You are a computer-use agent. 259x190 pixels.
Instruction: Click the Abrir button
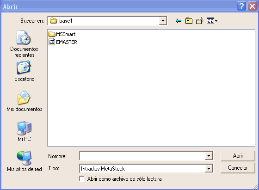pos(238,156)
